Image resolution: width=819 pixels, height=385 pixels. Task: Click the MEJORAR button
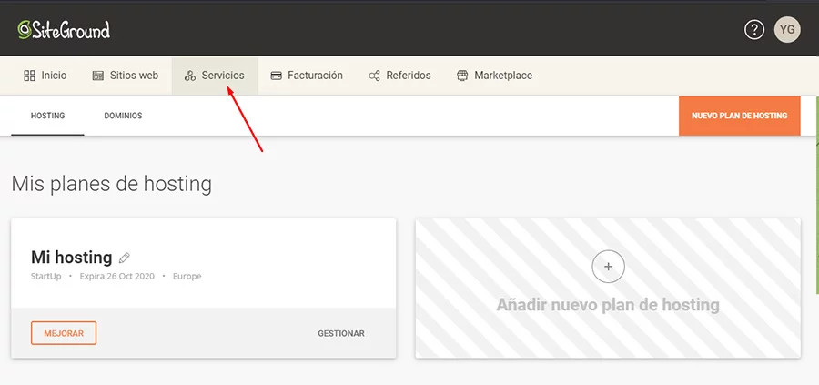64,333
